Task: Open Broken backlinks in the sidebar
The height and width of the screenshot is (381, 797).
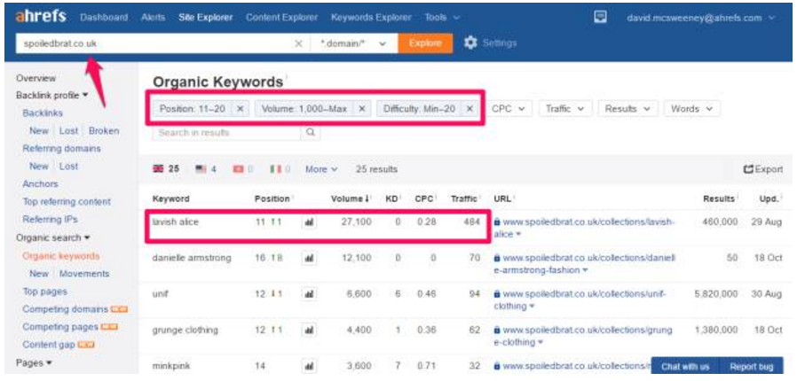Action: [x=104, y=130]
